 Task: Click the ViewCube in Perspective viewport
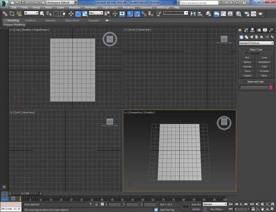(223, 122)
